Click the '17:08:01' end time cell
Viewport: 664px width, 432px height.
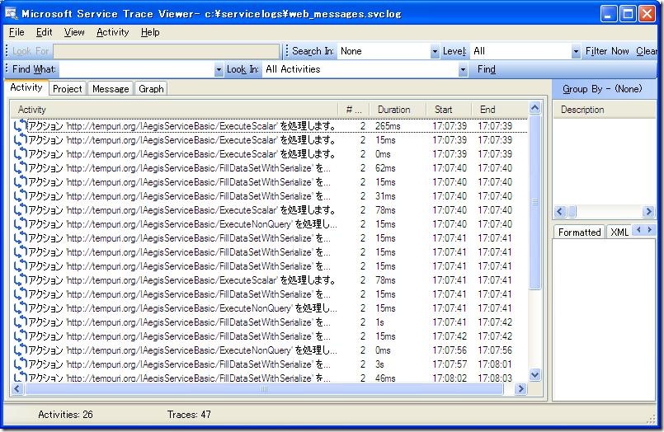pos(495,364)
